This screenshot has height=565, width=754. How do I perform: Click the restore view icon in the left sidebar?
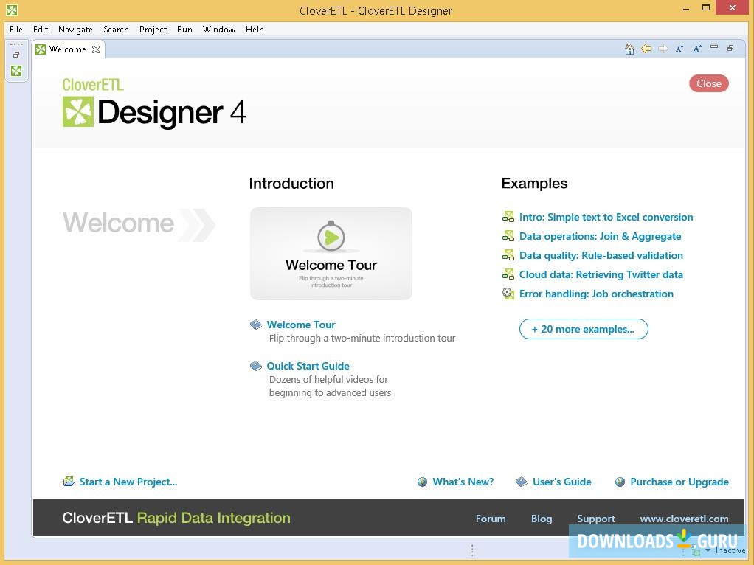(x=15, y=55)
